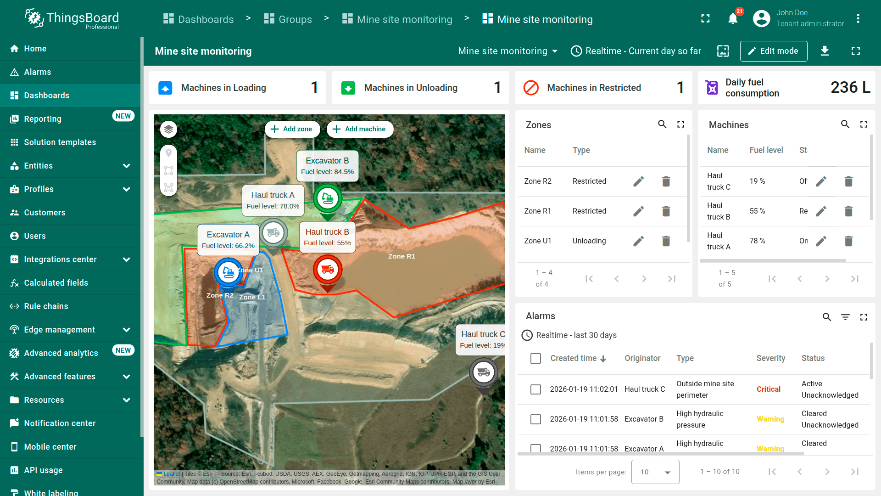This screenshot has height=496, width=881.
Task: Check the Excavator B alarm row checkbox
Action: pos(535,419)
